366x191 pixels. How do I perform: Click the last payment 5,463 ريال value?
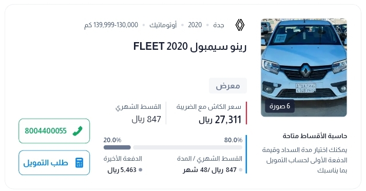tap(122, 170)
